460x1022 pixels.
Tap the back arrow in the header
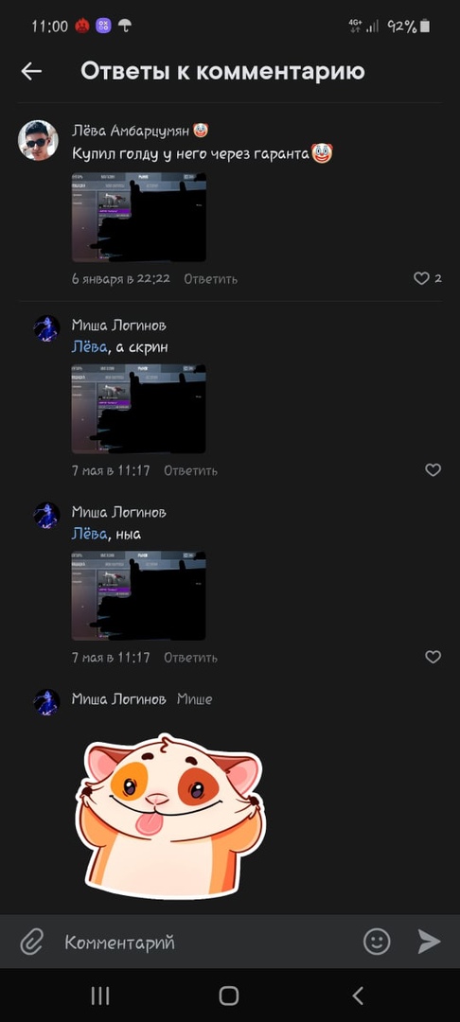(31, 71)
